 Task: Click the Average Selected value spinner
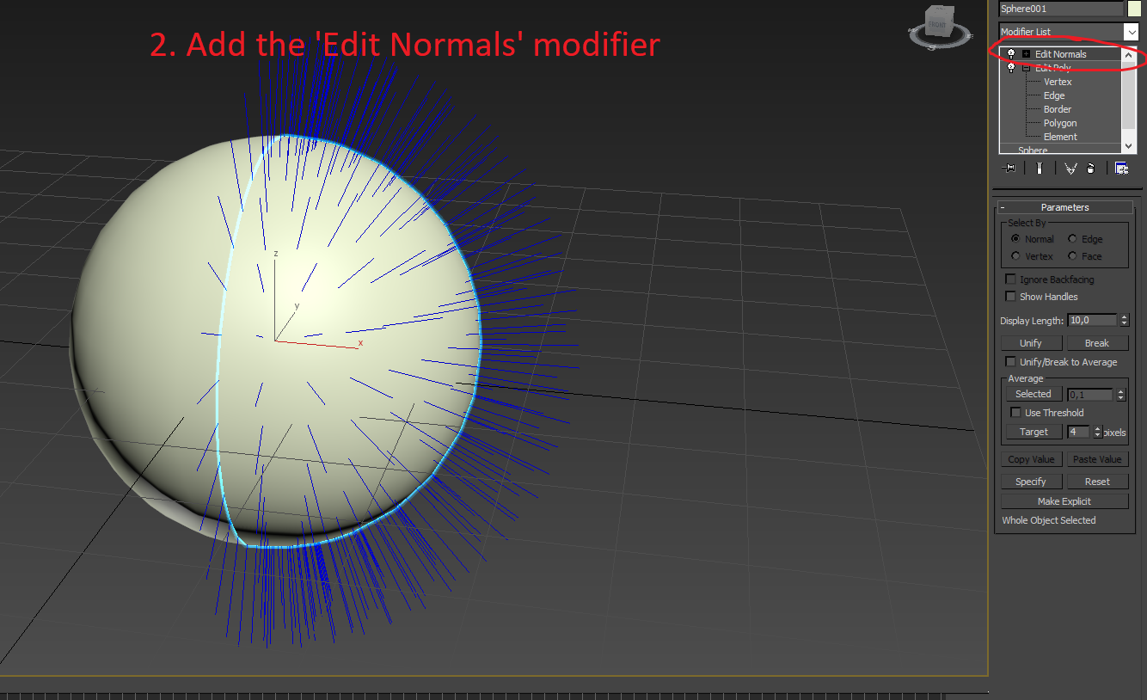pyautogui.click(x=1120, y=395)
